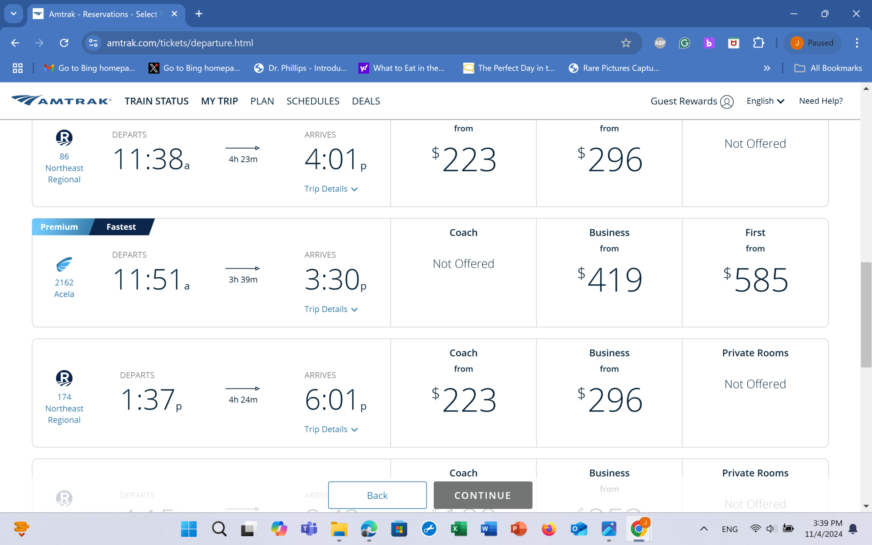Expand Trip Details for Acela 2162
This screenshot has height=545, width=872.
(x=331, y=309)
